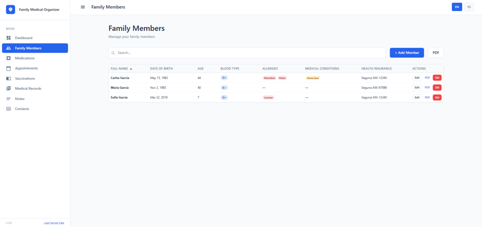Select the Vaccinations book icon

pyautogui.click(x=9, y=78)
